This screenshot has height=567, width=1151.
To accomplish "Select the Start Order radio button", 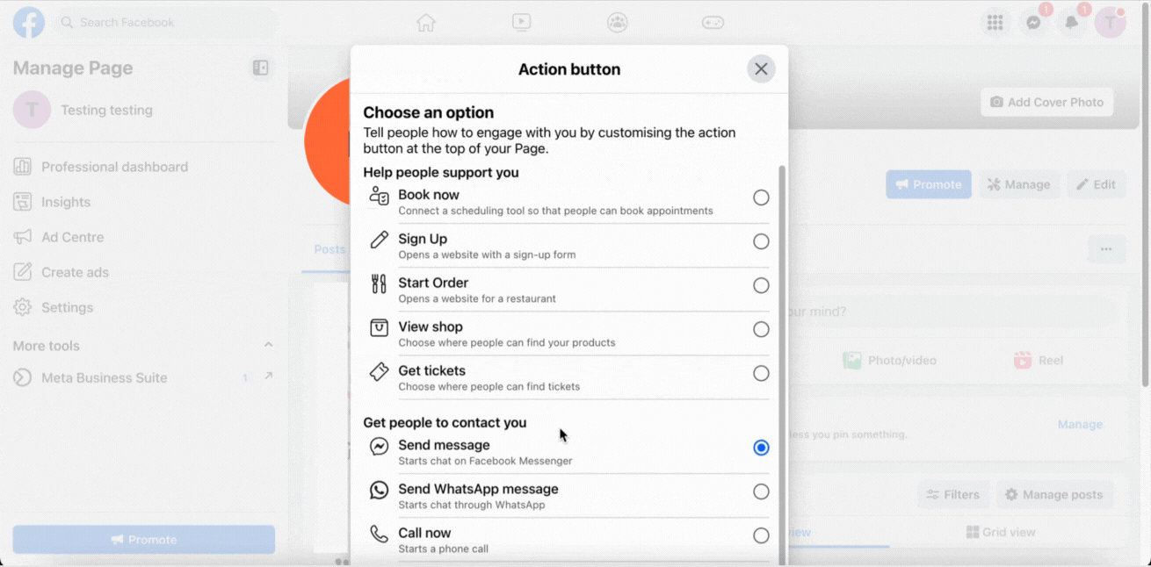I will pyautogui.click(x=761, y=285).
